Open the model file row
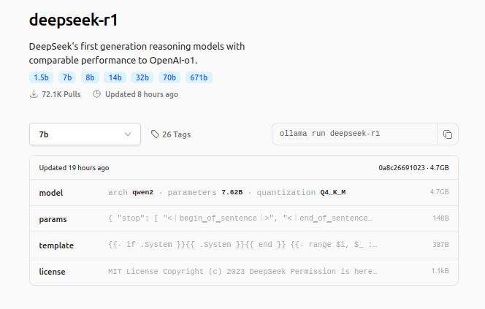This screenshot has height=309, width=485. click(x=244, y=192)
